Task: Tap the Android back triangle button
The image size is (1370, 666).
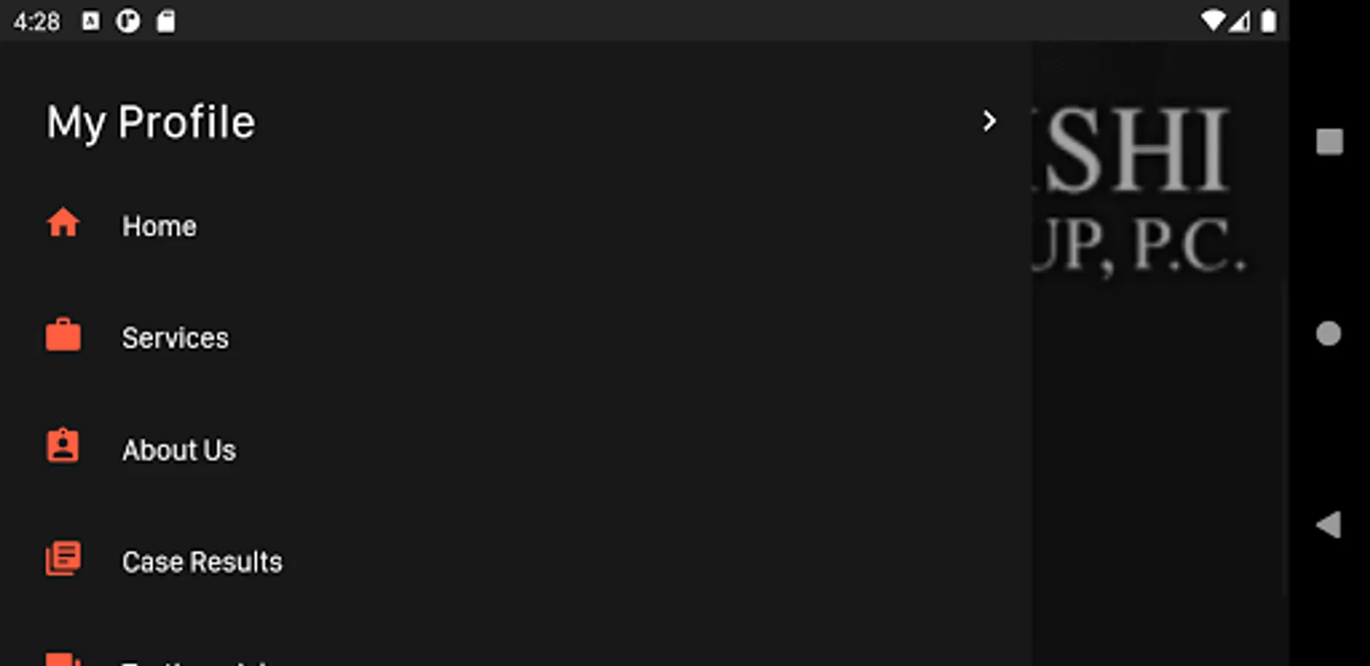Action: pos(1329,525)
